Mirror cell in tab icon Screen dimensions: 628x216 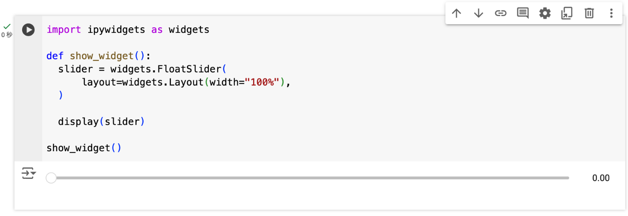click(x=567, y=13)
